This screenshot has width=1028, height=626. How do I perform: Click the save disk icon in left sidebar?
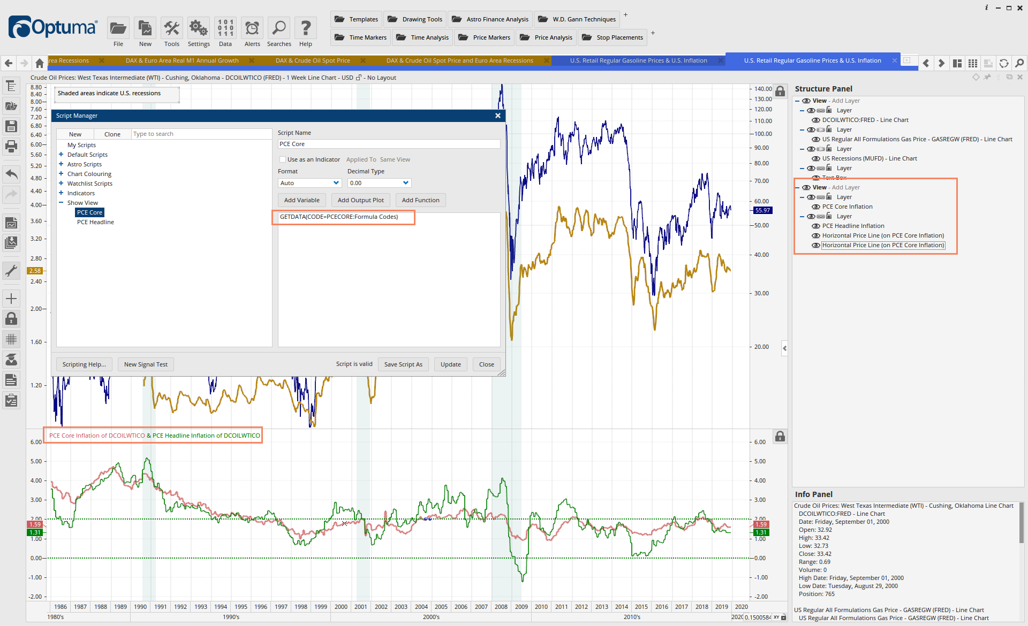coord(11,126)
